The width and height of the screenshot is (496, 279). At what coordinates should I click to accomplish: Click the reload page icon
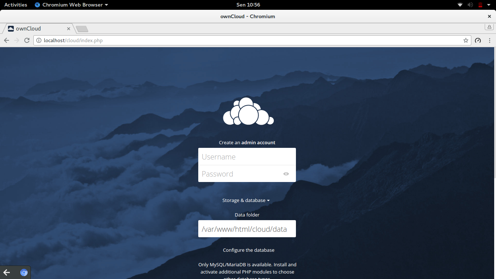(27, 40)
